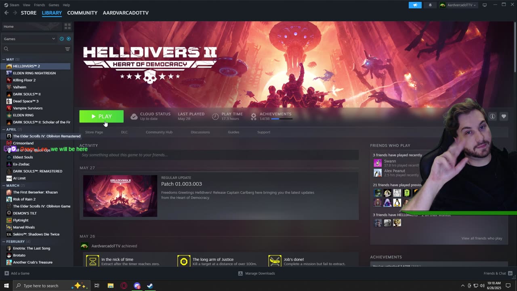The image size is (517, 291).
Task: Select Vampire Survivors in the library
Action: (27, 108)
